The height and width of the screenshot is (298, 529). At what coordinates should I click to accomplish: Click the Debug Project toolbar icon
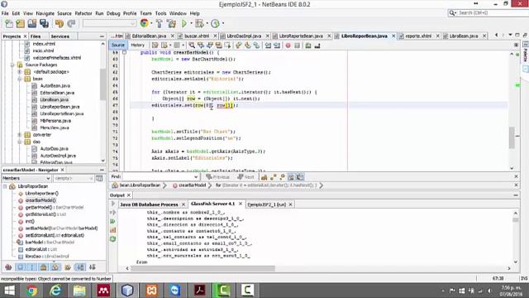[199, 23]
